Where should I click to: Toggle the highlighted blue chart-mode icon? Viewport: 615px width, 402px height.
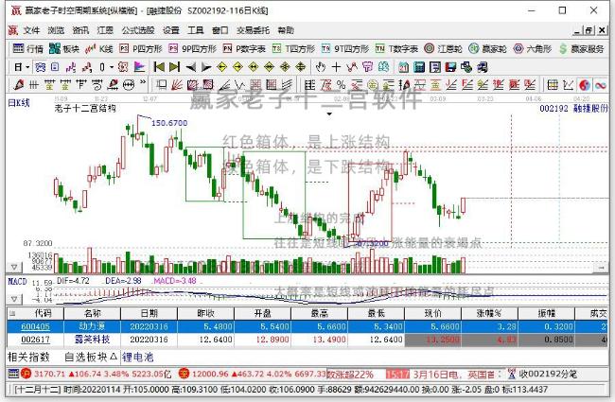[40, 67]
